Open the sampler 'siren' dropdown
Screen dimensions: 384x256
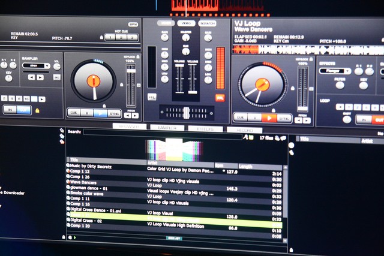[x=36, y=65]
